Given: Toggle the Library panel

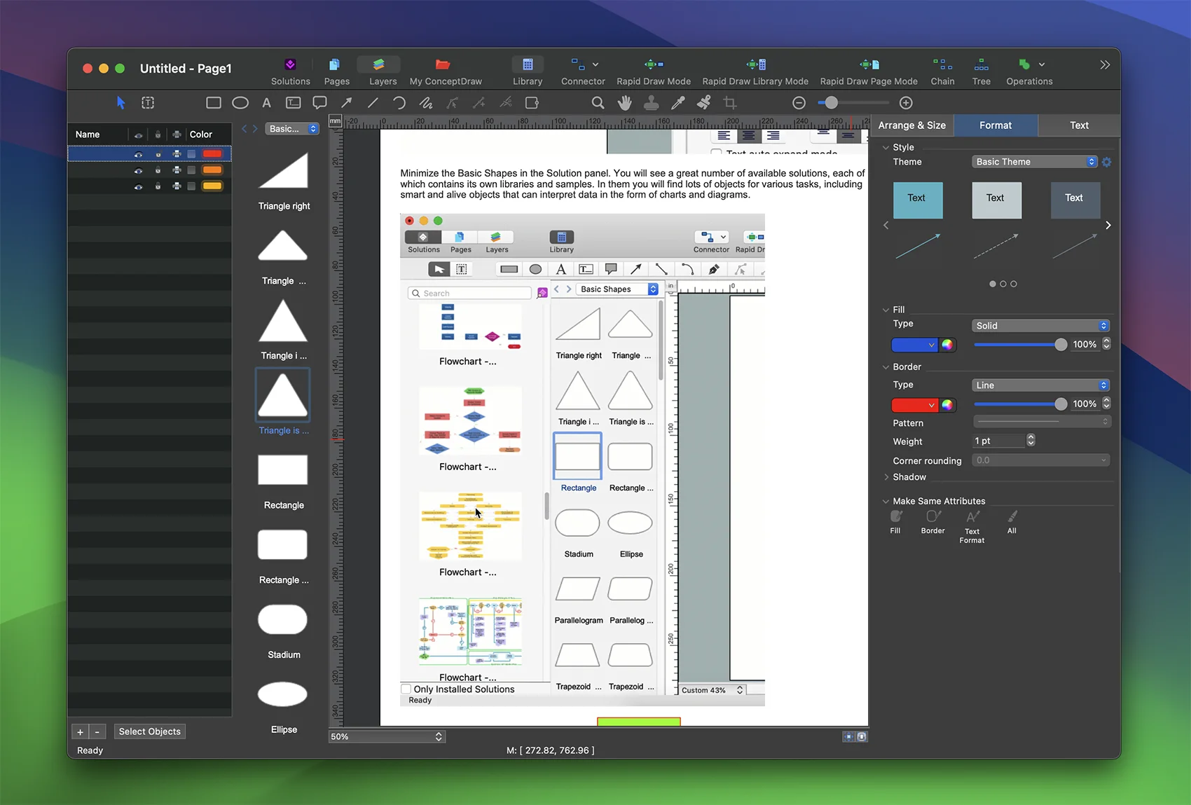Looking at the screenshot, I should pyautogui.click(x=528, y=71).
